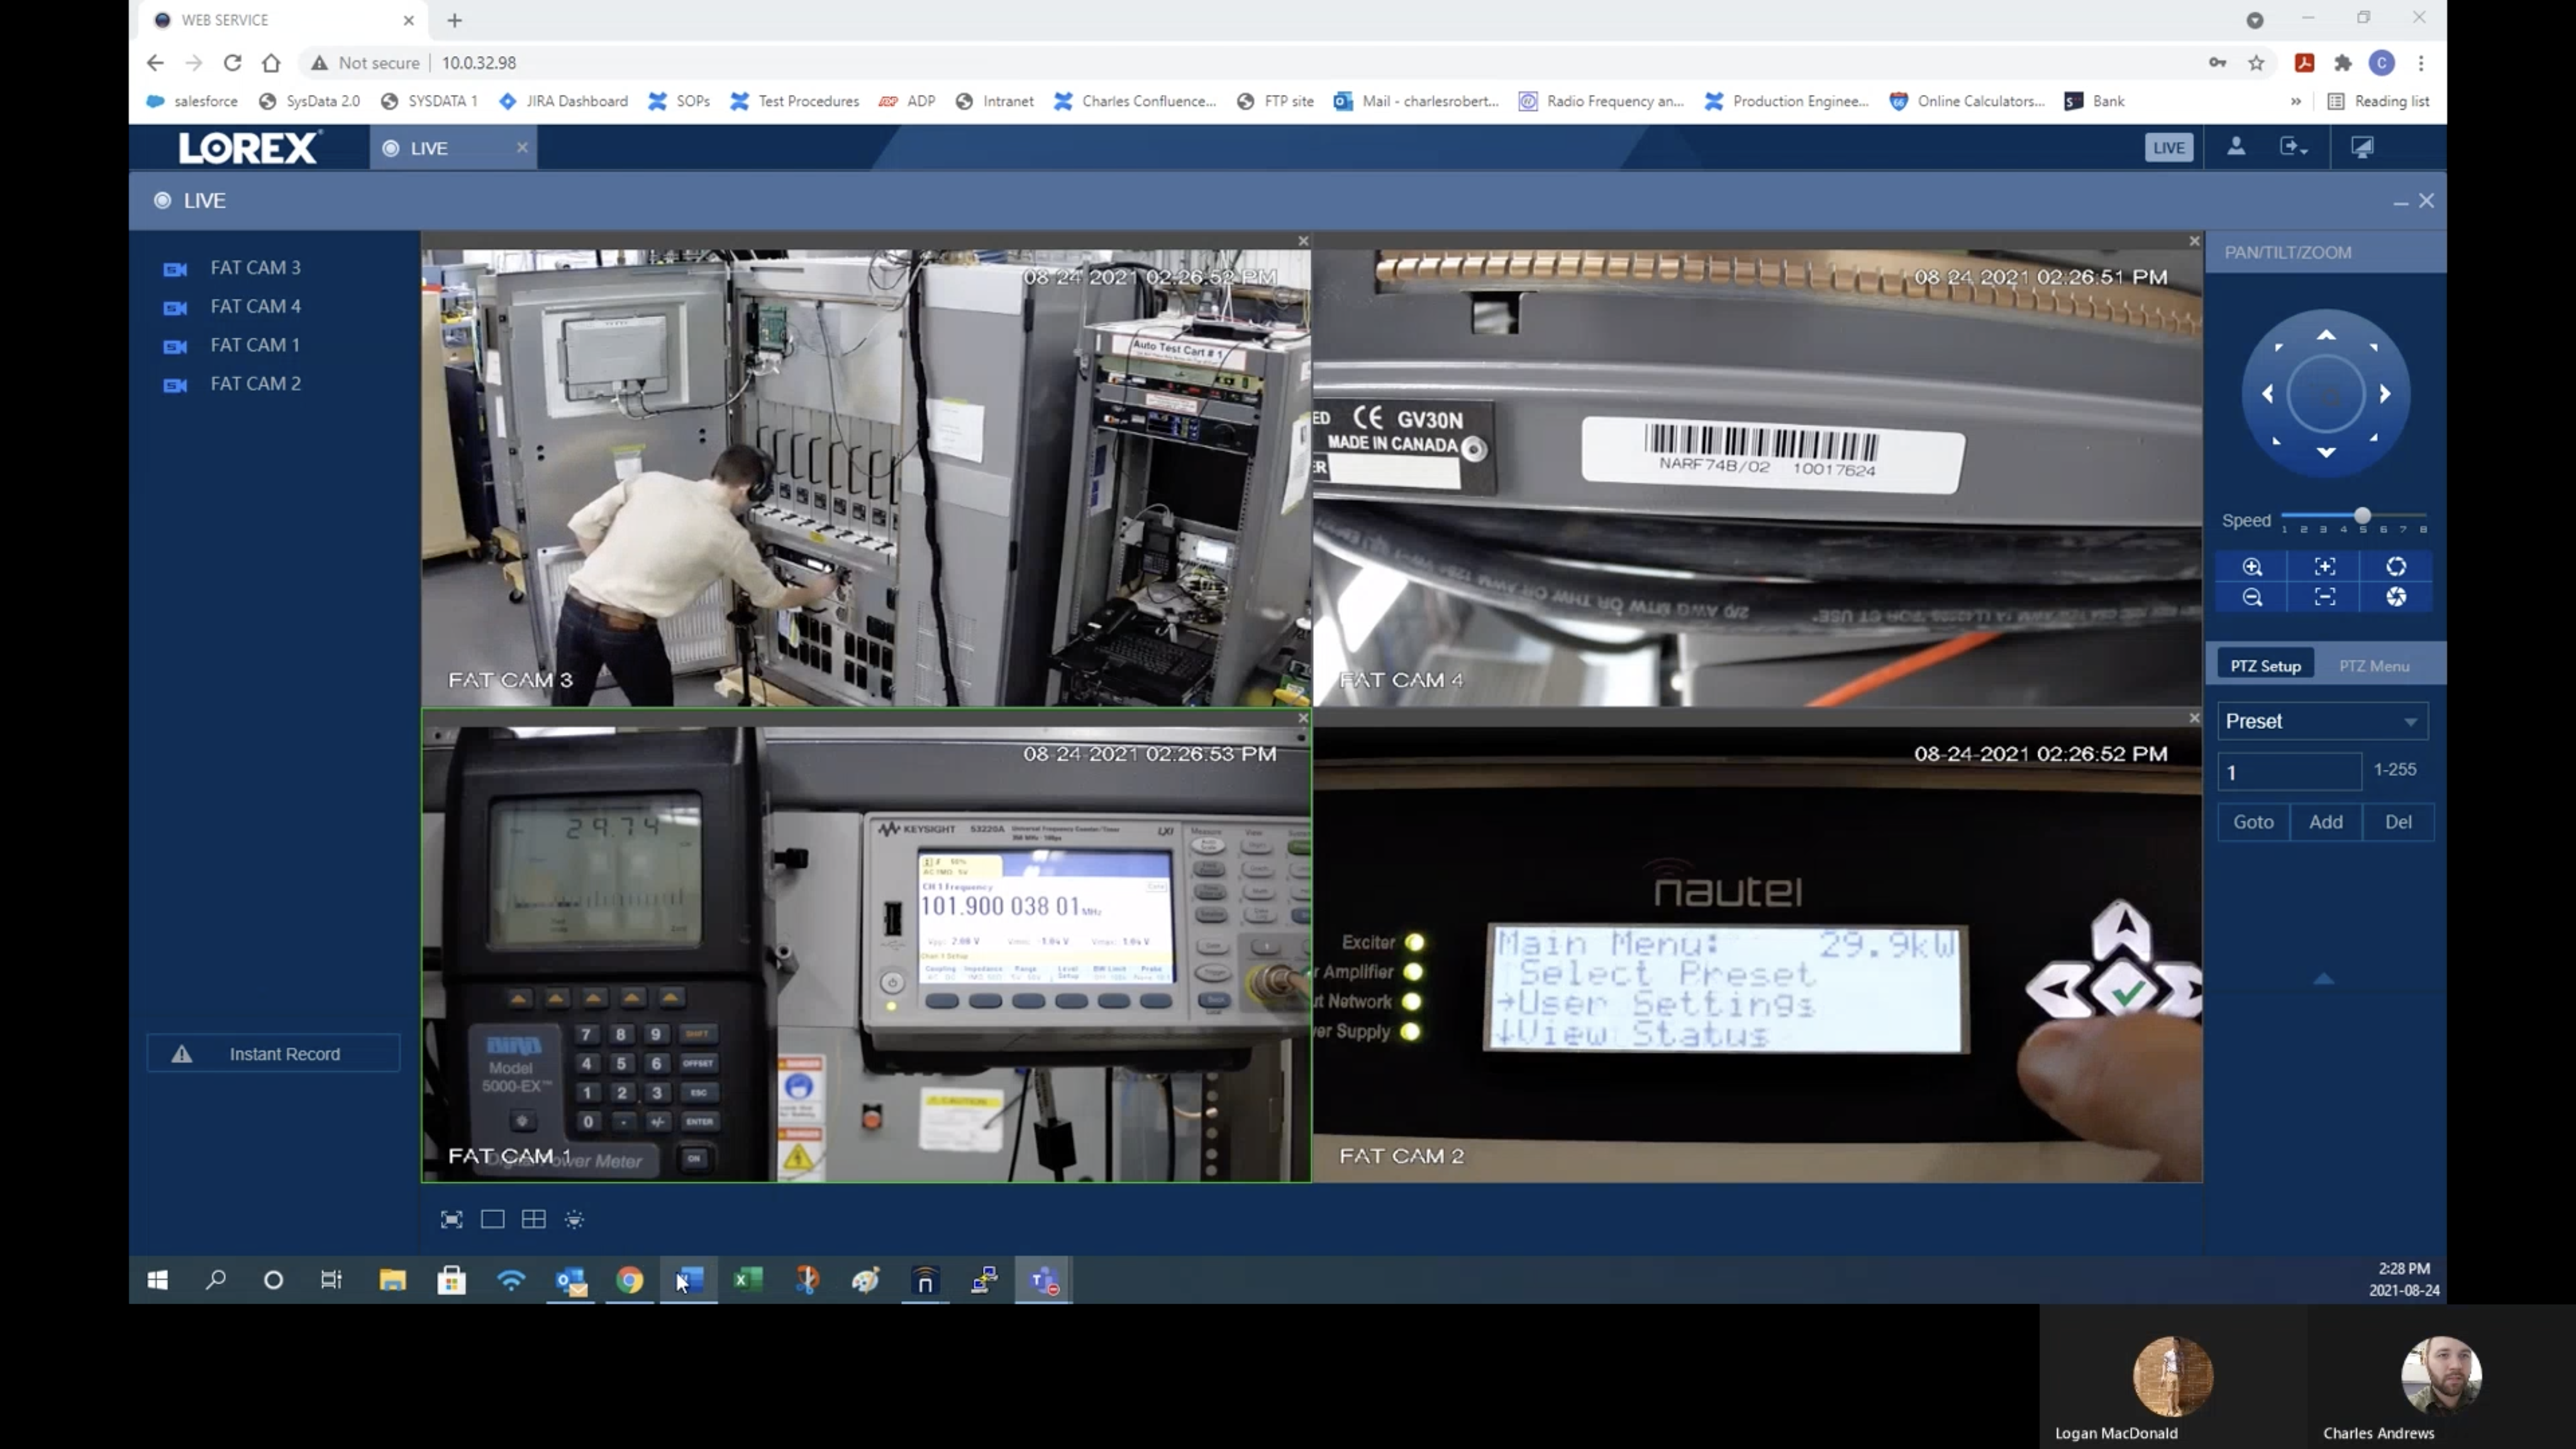Pan the PTZ camera left
The height and width of the screenshot is (1449, 2576).
click(2267, 394)
